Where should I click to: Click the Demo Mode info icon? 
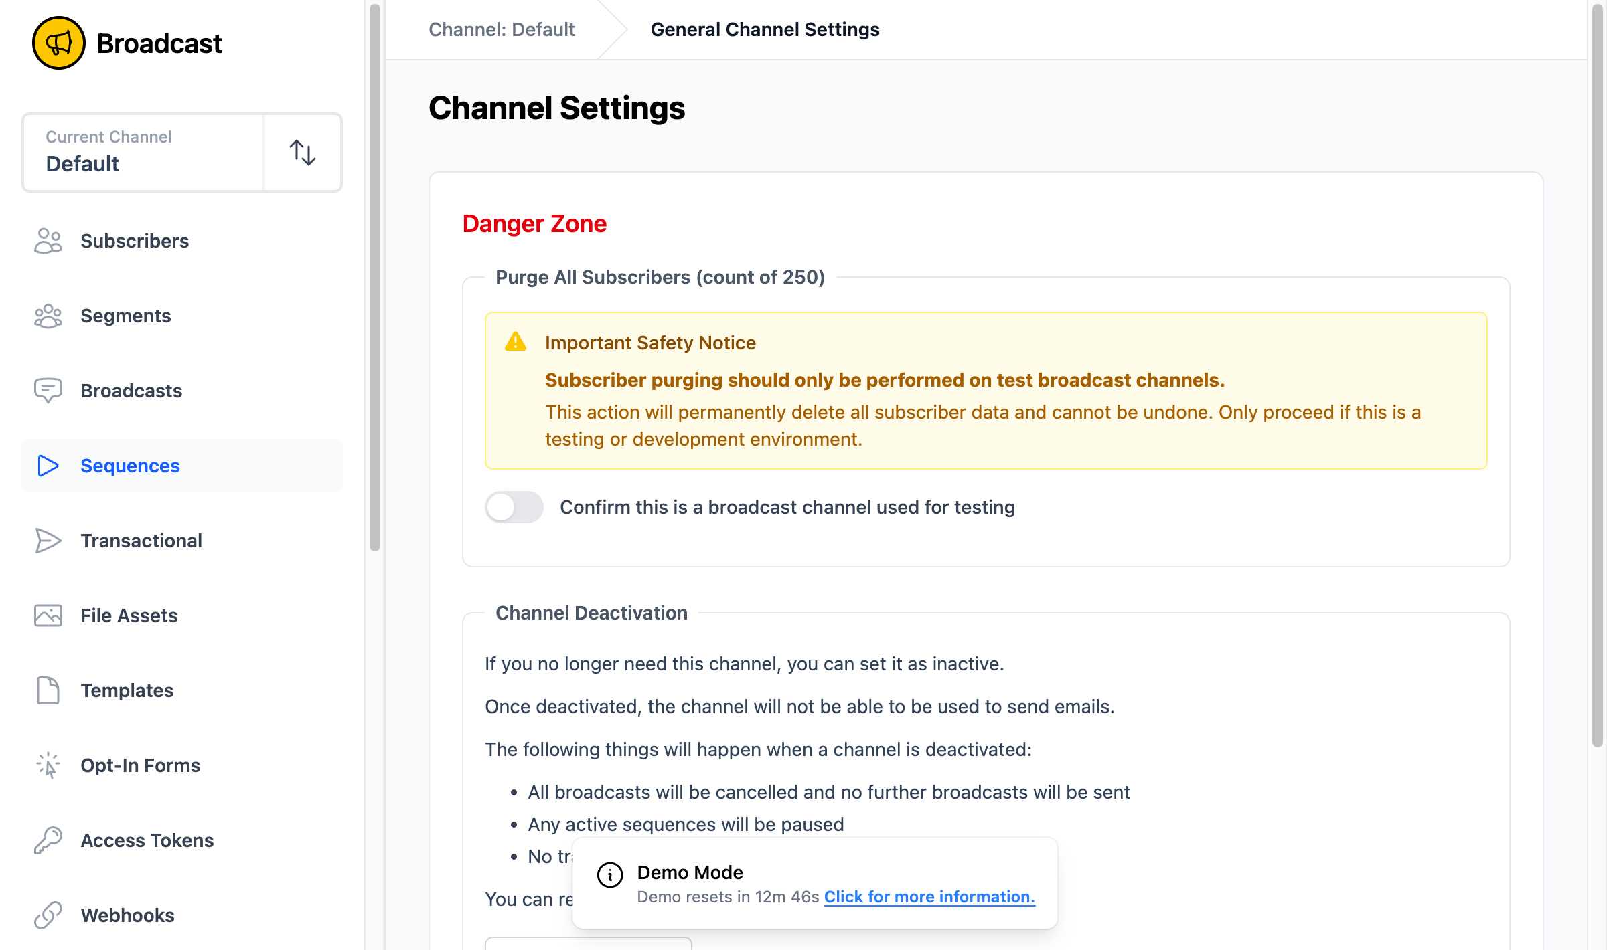pos(610,875)
